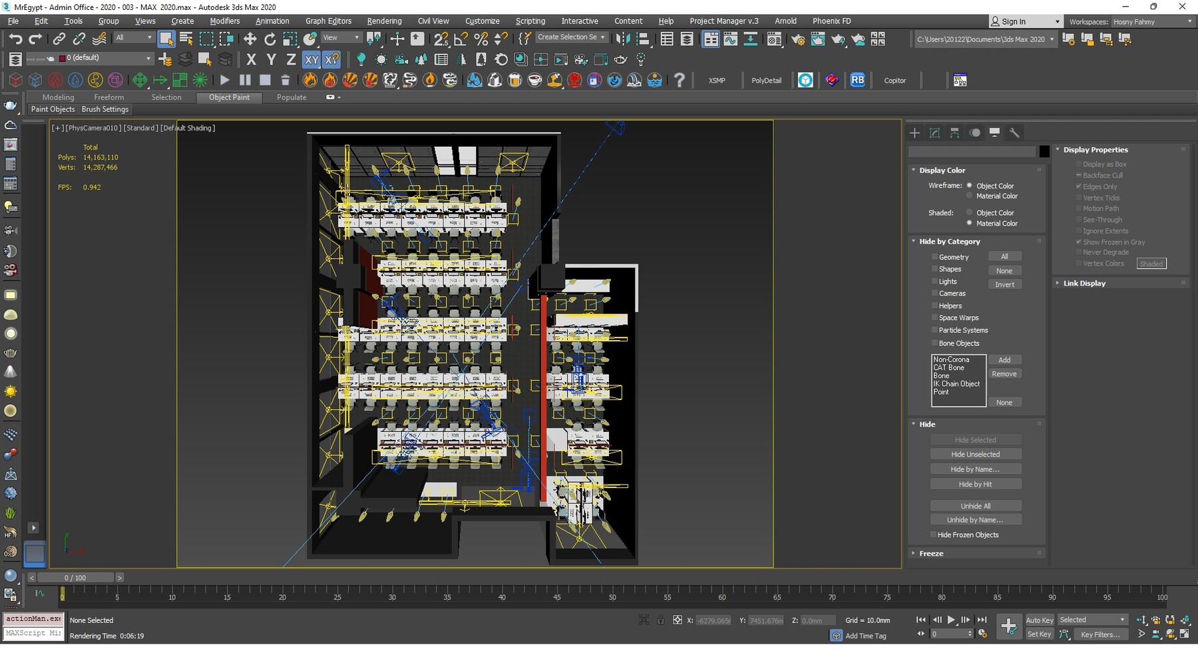Expand the Link Display rollout

[x=1084, y=284]
